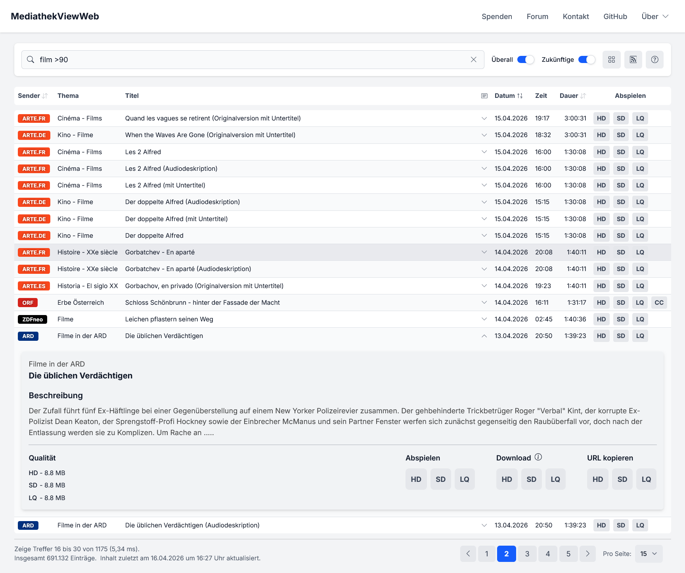This screenshot has width=685, height=573.
Task: Open the Spenden navigation link
Action: pyautogui.click(x=497, y=16)
